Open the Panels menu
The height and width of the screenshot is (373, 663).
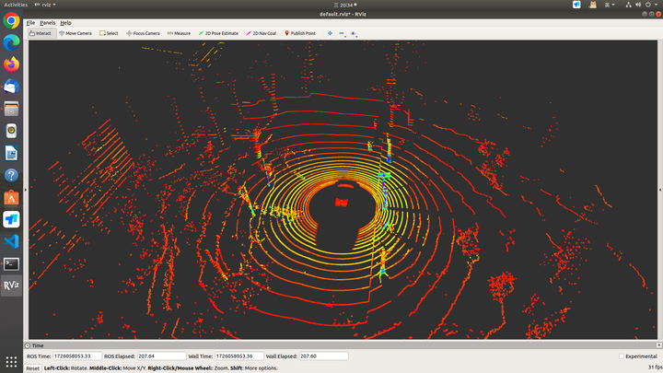[x=47, y=22]
